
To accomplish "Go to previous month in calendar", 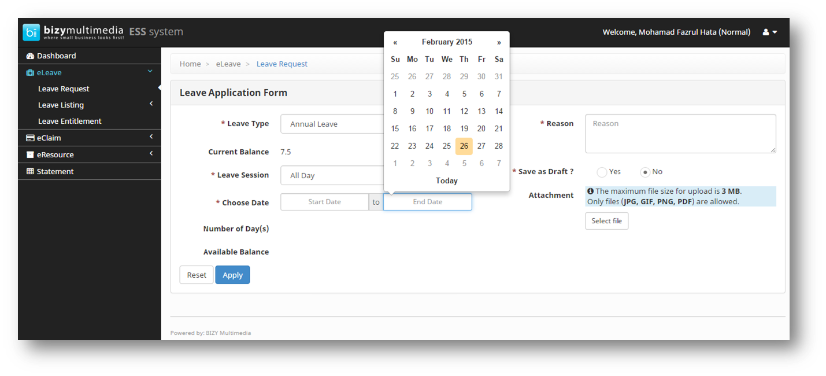I will (395, 42).
